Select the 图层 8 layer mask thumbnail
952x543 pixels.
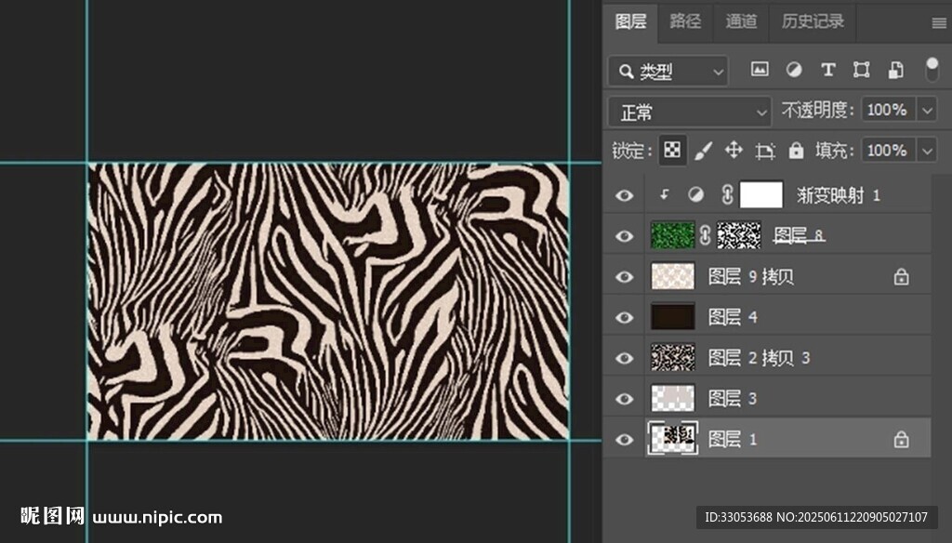[739, 235]
